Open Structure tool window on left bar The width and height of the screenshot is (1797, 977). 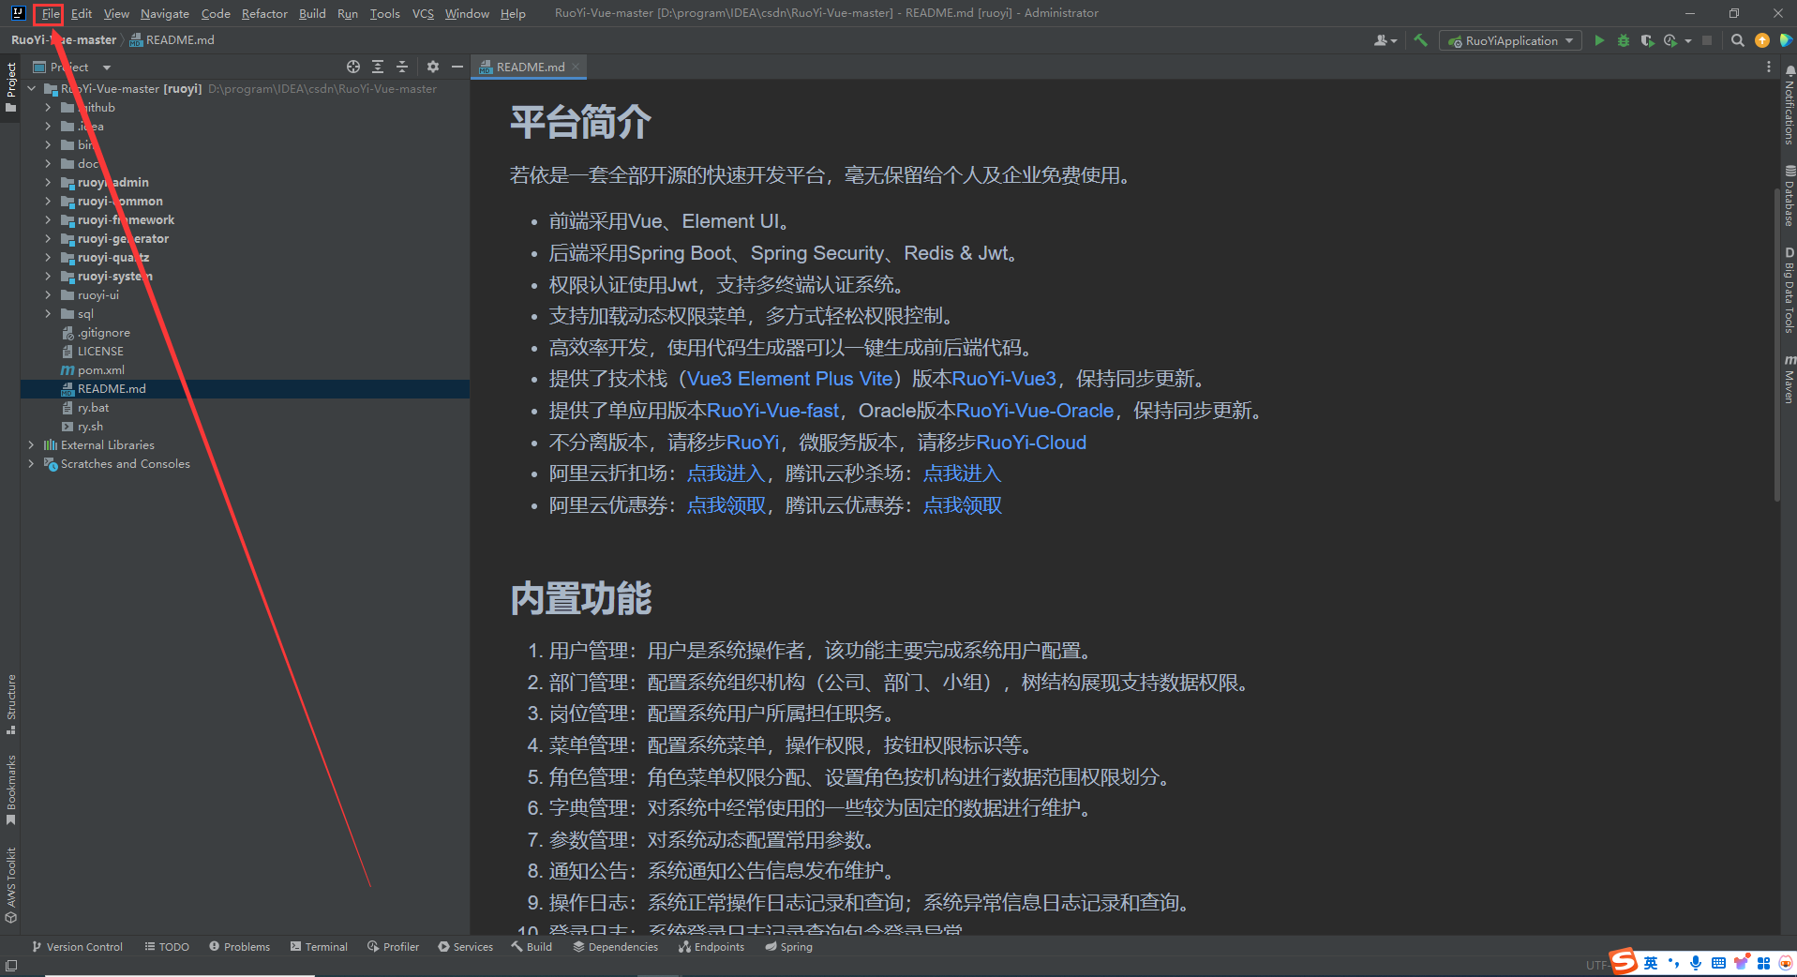point(11,704)
